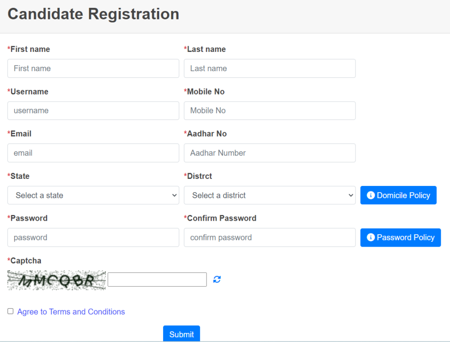Viewport: 450px width, 342px height.
Task: Click the distorted captcha image
Action: [57, 280]
